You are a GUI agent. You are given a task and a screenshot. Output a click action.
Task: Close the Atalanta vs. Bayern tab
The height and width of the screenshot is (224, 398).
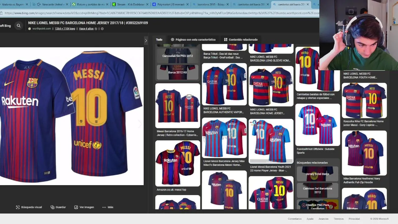27,4
